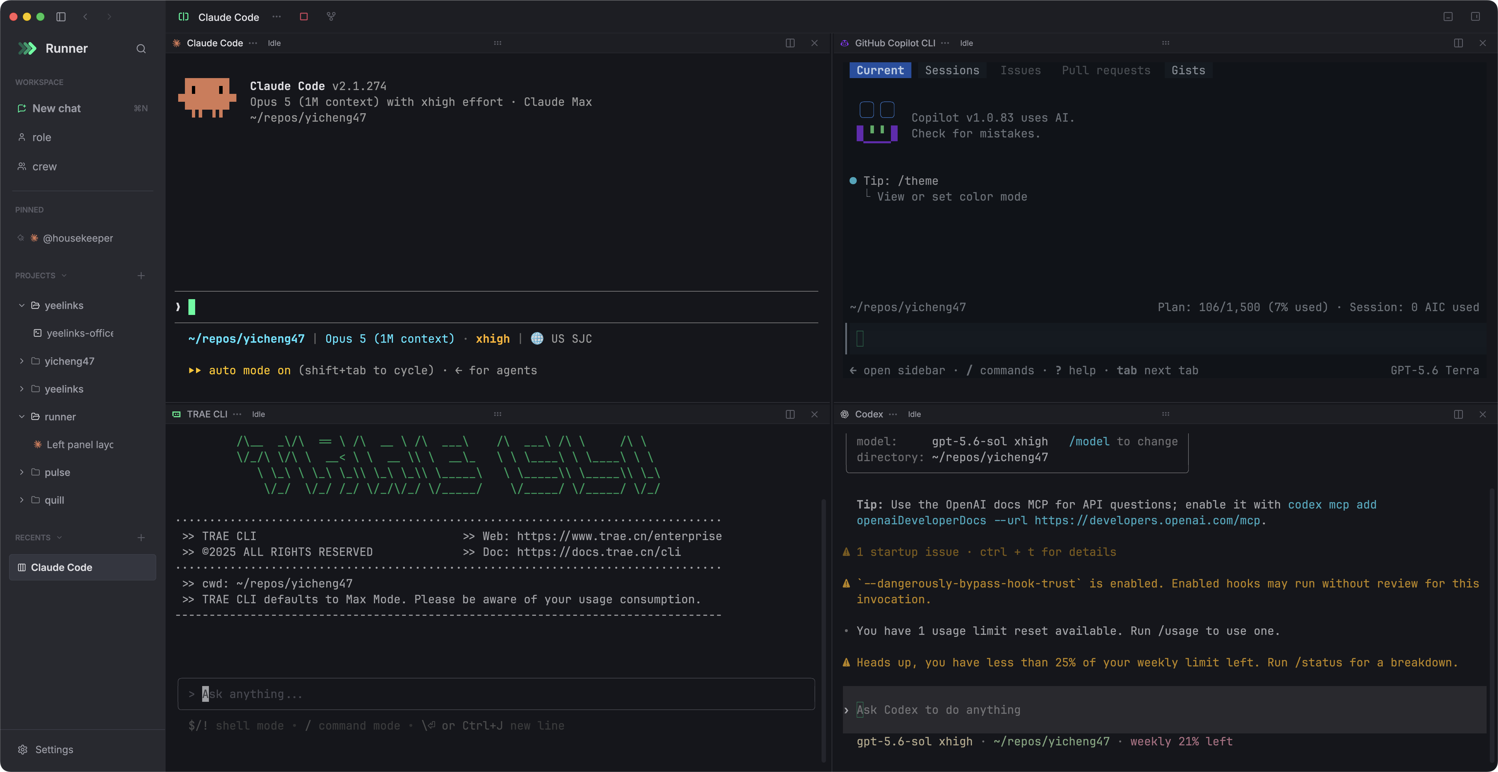The image size is (1498, 772).
Task: Split the Codex pane
Action: (x=1458, y=414)
